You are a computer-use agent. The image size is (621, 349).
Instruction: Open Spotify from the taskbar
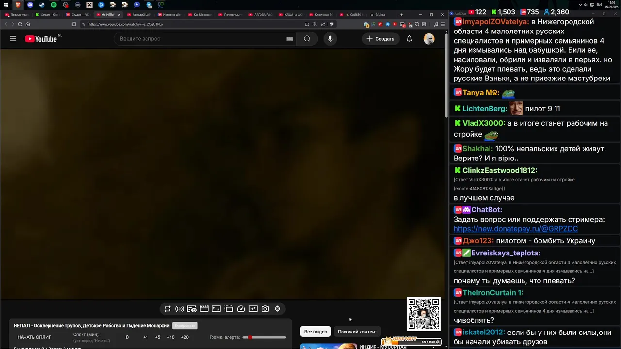tap(54, 5)
